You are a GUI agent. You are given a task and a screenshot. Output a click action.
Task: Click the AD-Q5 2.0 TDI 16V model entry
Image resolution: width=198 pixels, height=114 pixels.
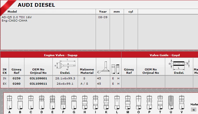pyautogui.click(x=17, y=17)
